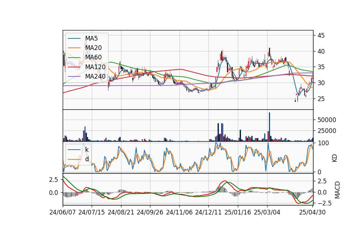Screen dimensions: 348x250
Task: Click the 25/03/04 date axis label
Action: 267,213
